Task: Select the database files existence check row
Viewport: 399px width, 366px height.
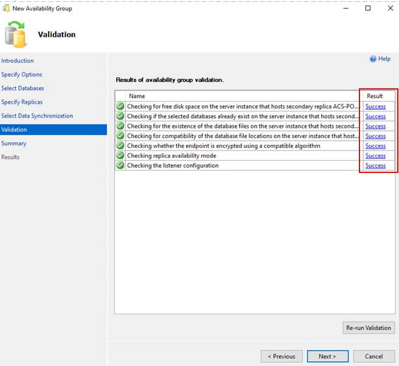Action: [x=242, y=126]
